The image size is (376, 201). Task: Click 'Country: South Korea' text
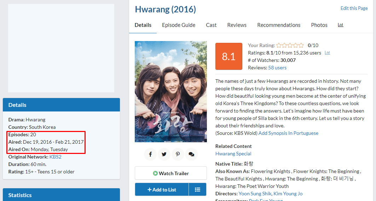click(x=32, y=127)
